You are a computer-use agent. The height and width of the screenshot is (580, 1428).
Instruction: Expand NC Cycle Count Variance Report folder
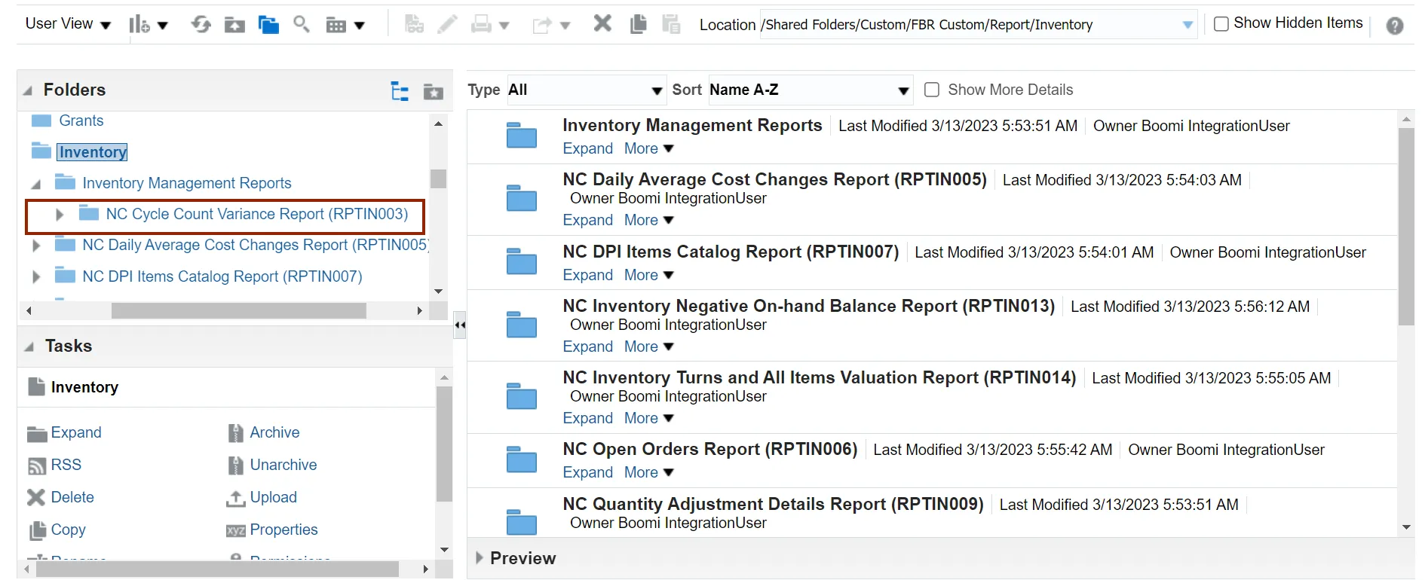click(x=60, y=215)
